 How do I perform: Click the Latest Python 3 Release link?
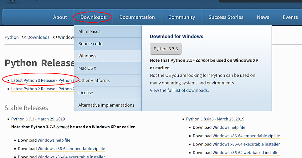[40, 80]
